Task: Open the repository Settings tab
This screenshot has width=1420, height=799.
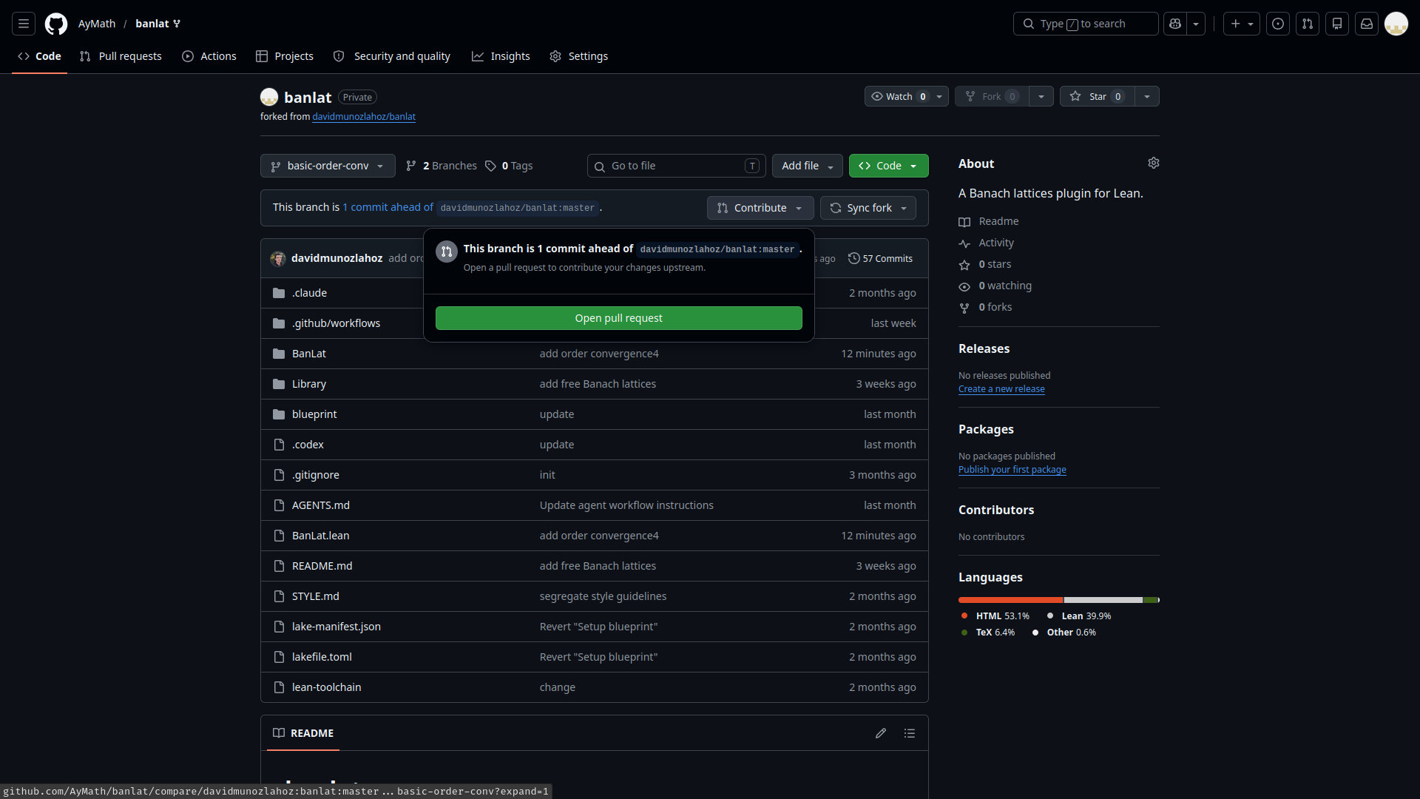Action: (579, 56)
